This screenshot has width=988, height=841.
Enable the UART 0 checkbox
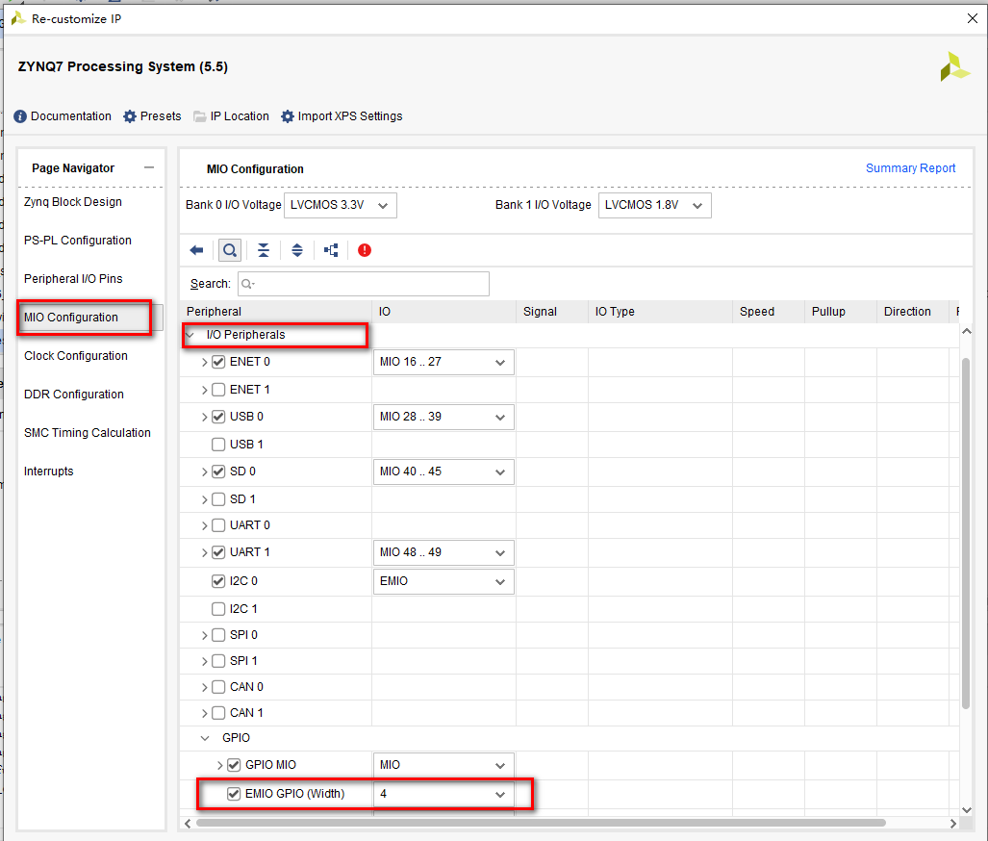click(x=218, y=525)
